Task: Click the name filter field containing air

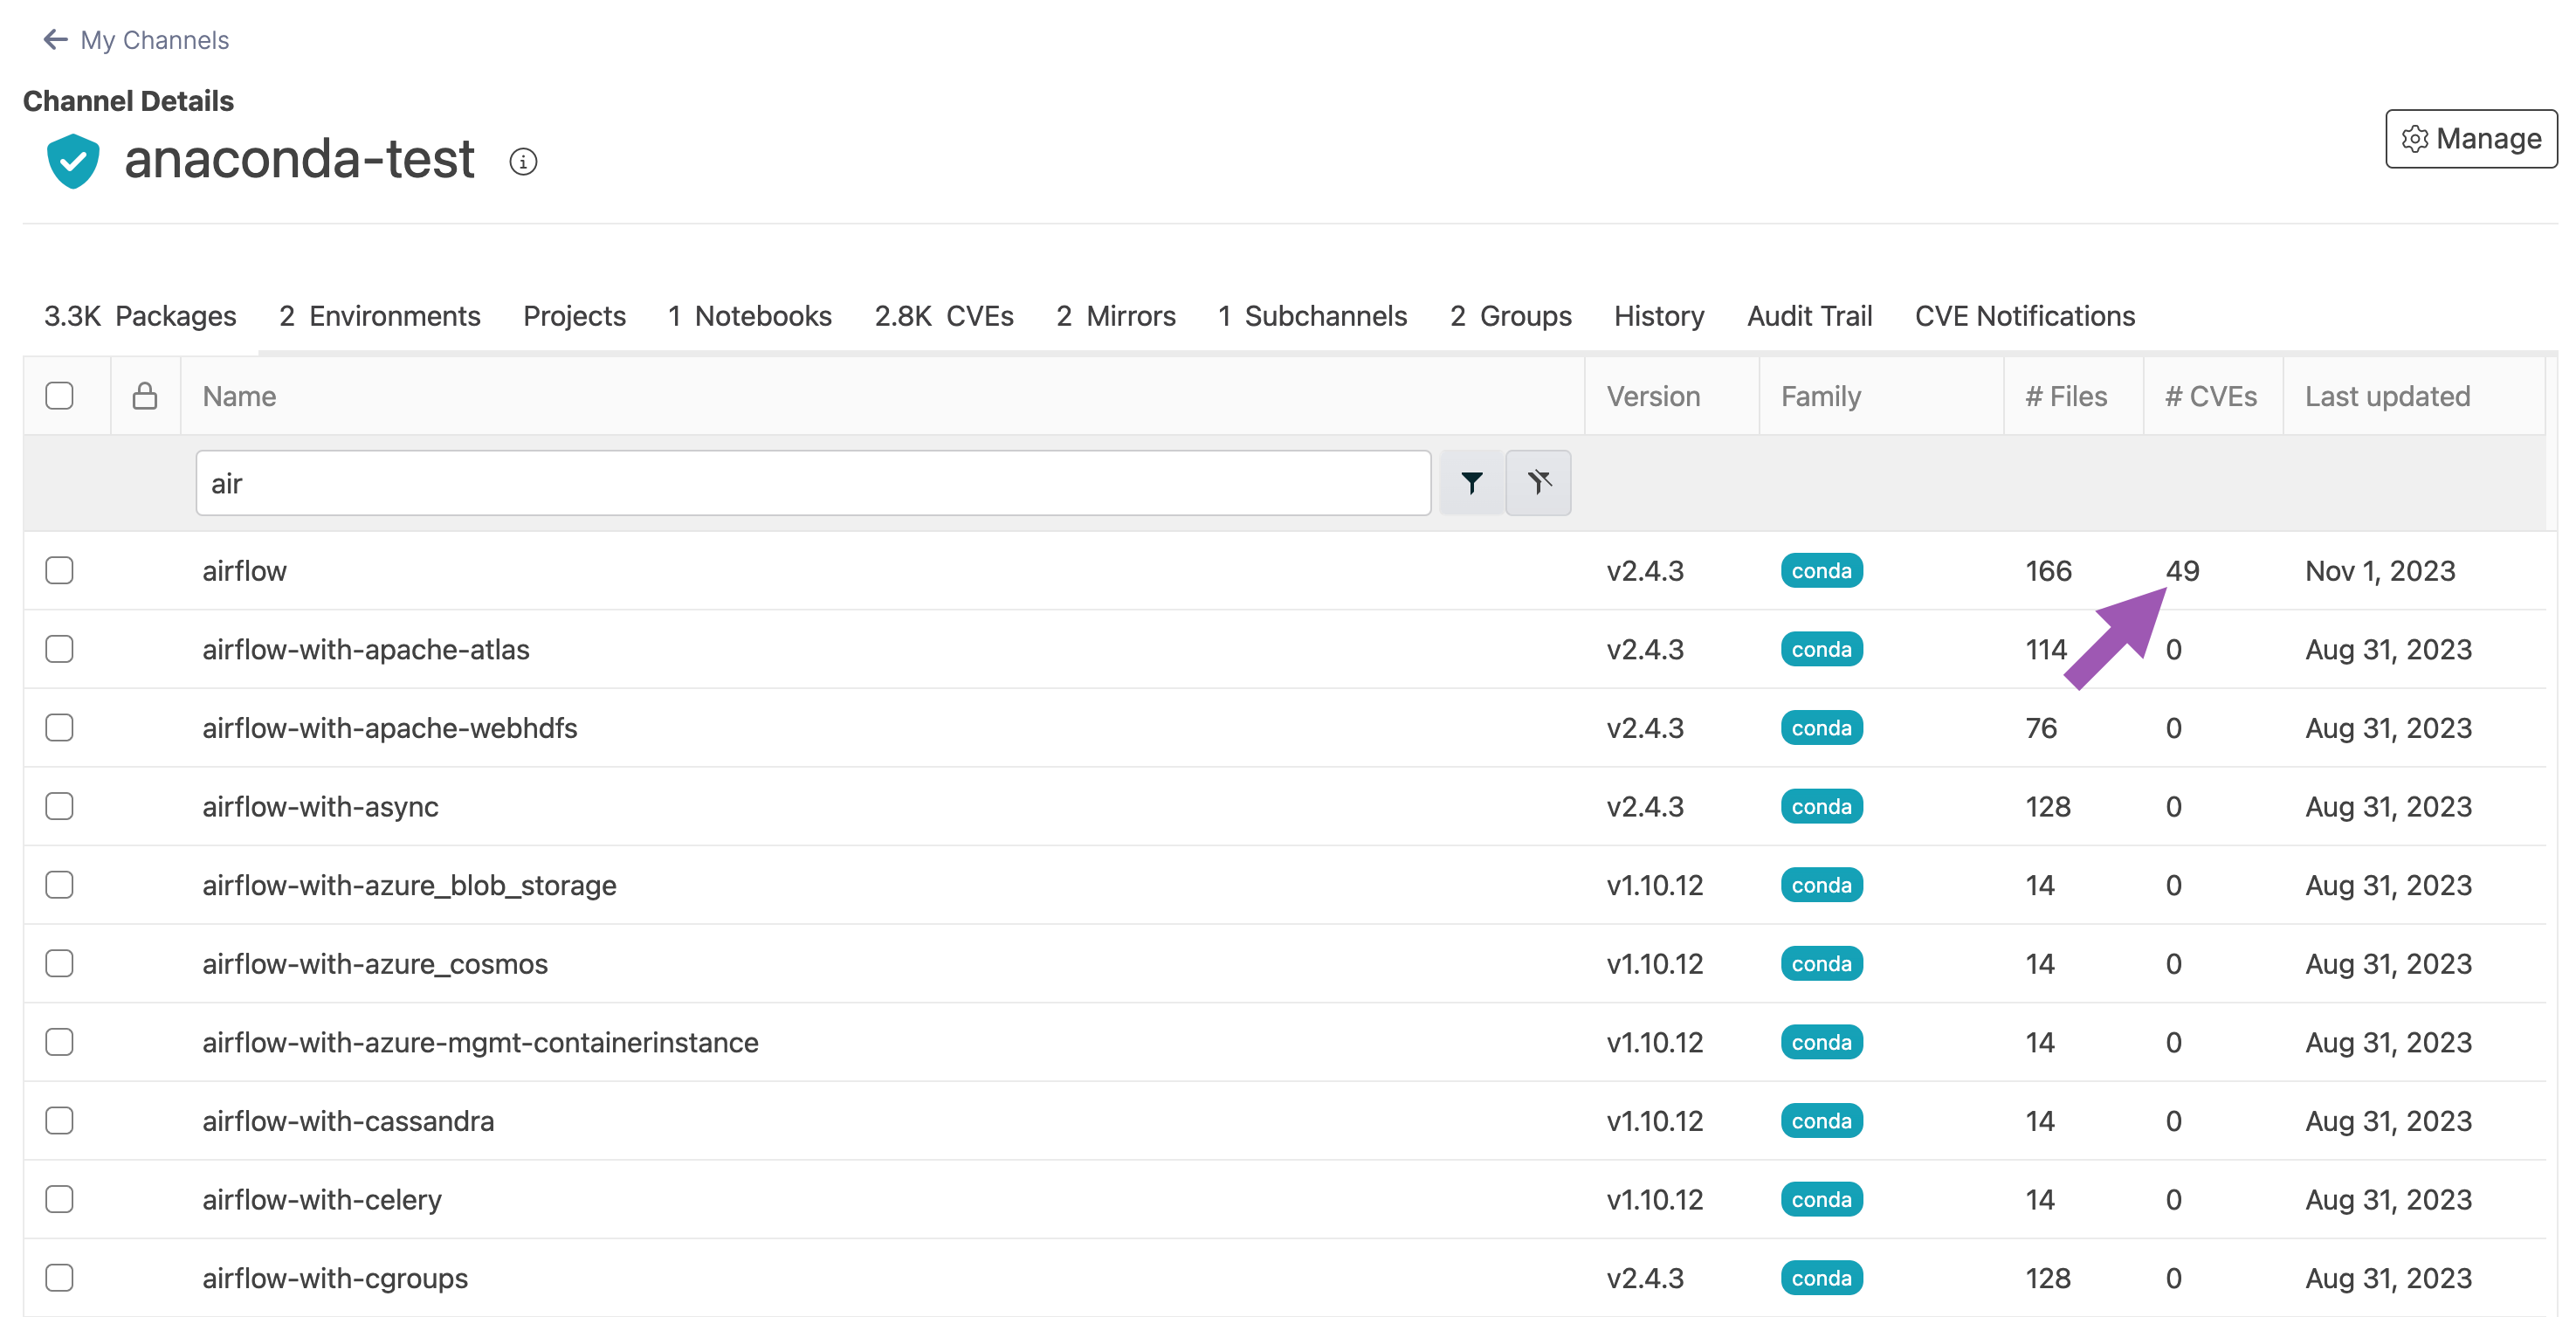Action: pos(812,484)
